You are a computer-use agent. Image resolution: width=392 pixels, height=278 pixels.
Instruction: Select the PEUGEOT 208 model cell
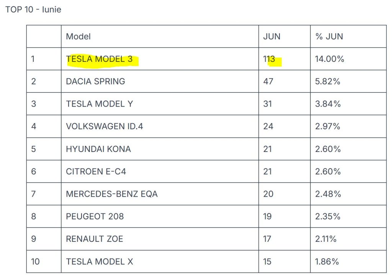pos(95,217)
